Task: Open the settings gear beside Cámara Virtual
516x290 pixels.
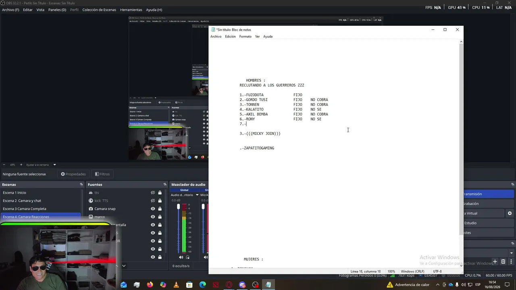Action: point(510,213)
